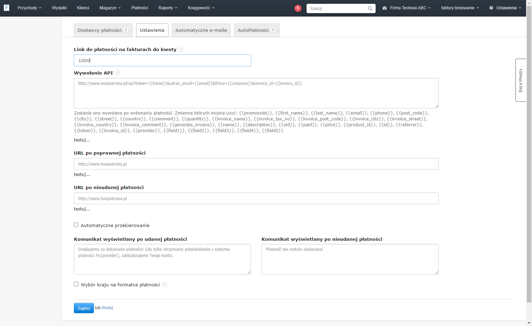This screenshot has height=326, width=532.
Task: Expand the Księgowość dropdown menu
Action: tap(201, 8)
